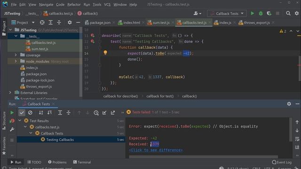Open the Problems tool window
Viewport: 301px width, 169px height.
[x=57, y=162]
